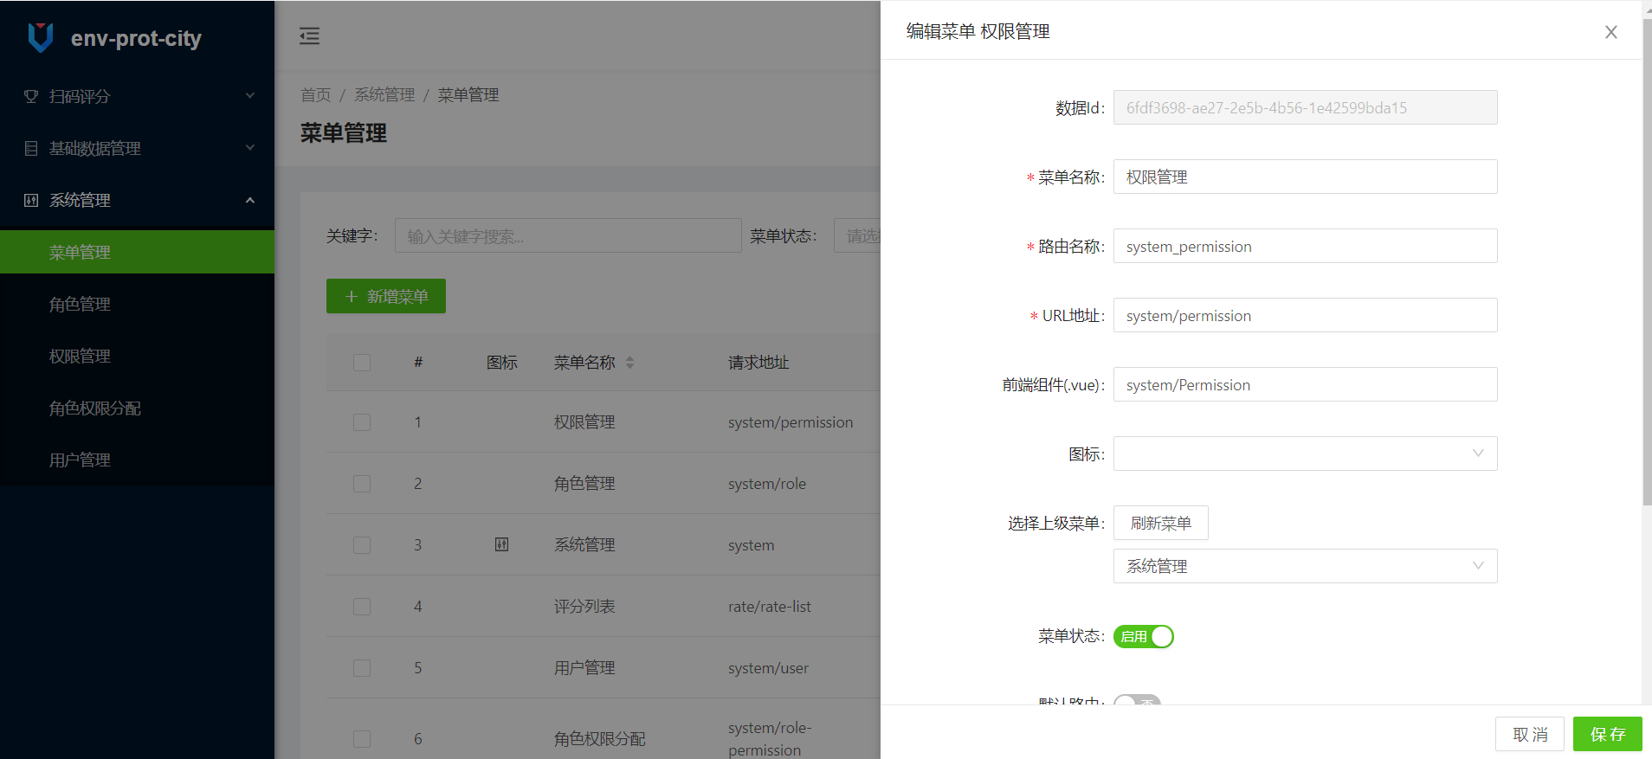Click table cell 用户管理
The width and height of the screenshot is (1652, 759).
584,668
